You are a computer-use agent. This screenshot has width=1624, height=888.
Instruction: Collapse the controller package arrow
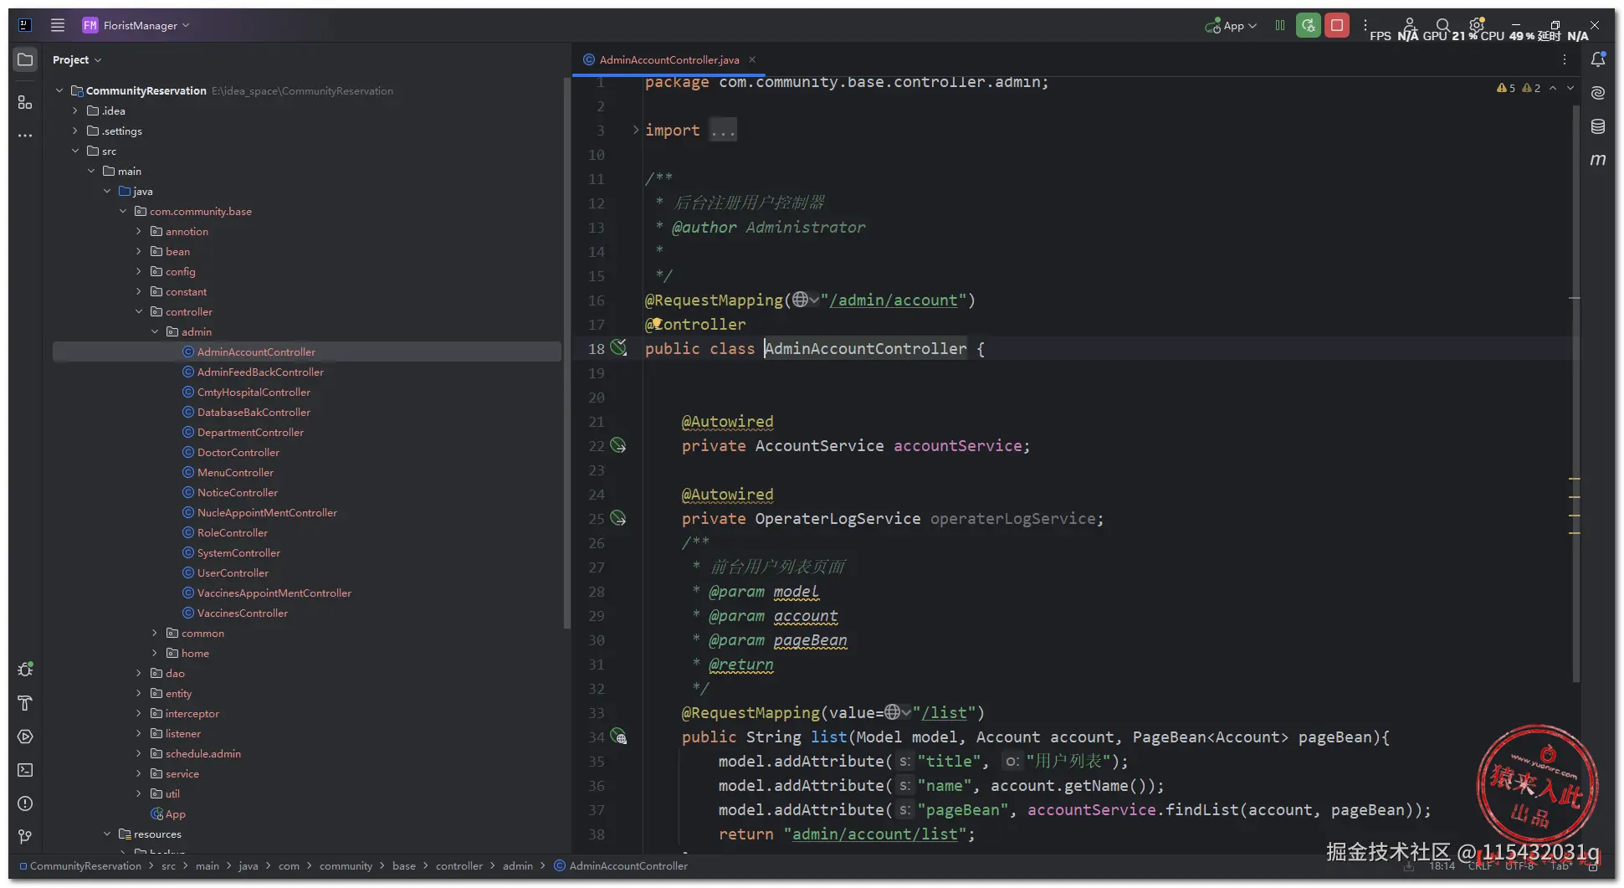point(139,311)
